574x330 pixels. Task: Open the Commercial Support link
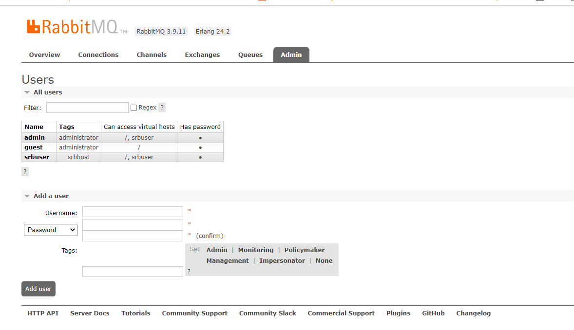coord(341,313)
